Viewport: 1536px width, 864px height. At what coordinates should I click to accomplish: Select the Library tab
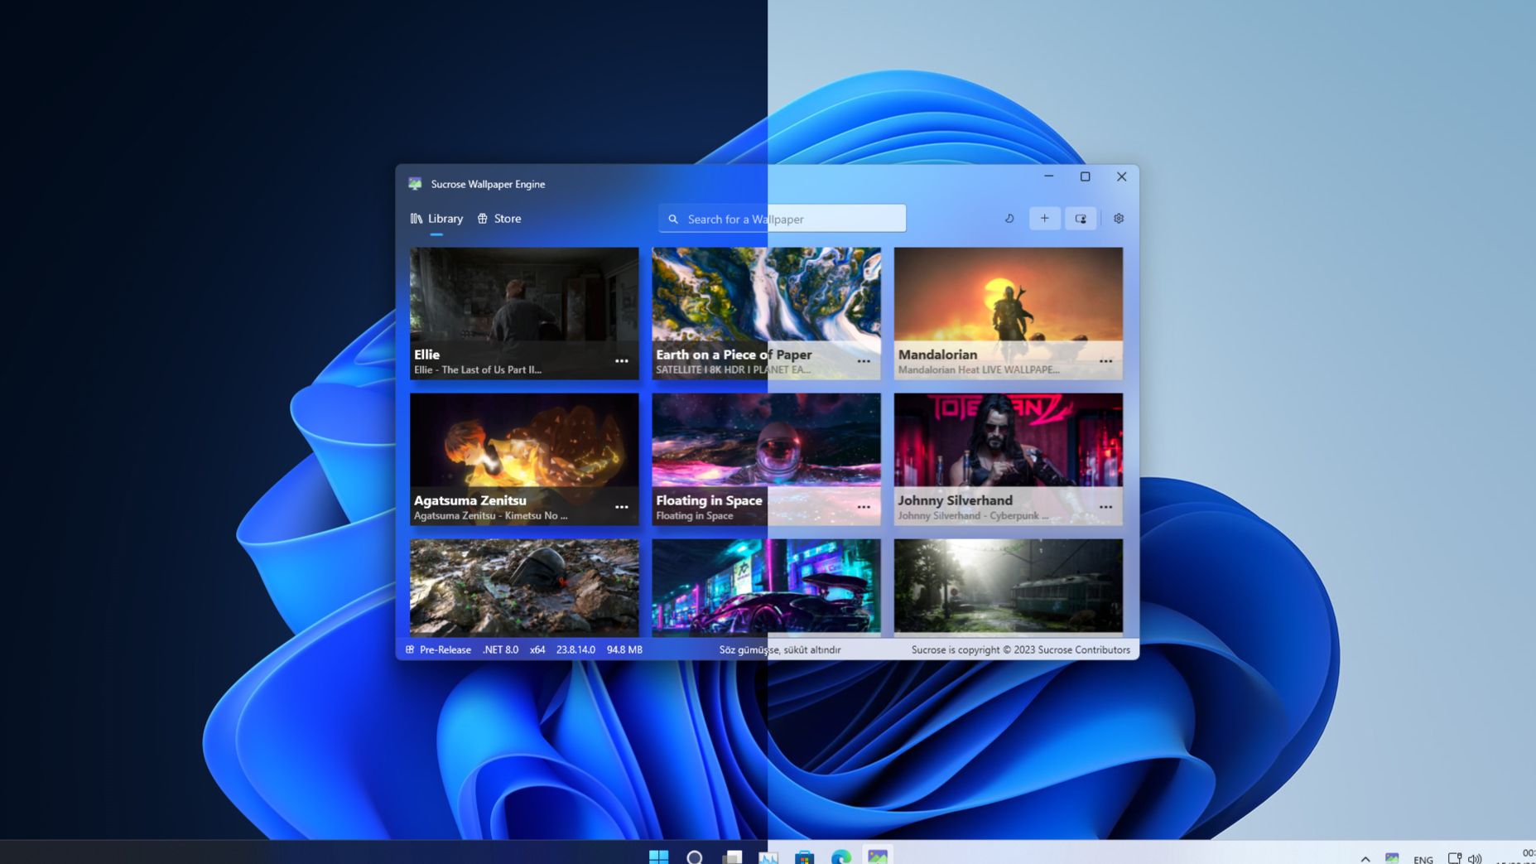click(x=436, y=219)
